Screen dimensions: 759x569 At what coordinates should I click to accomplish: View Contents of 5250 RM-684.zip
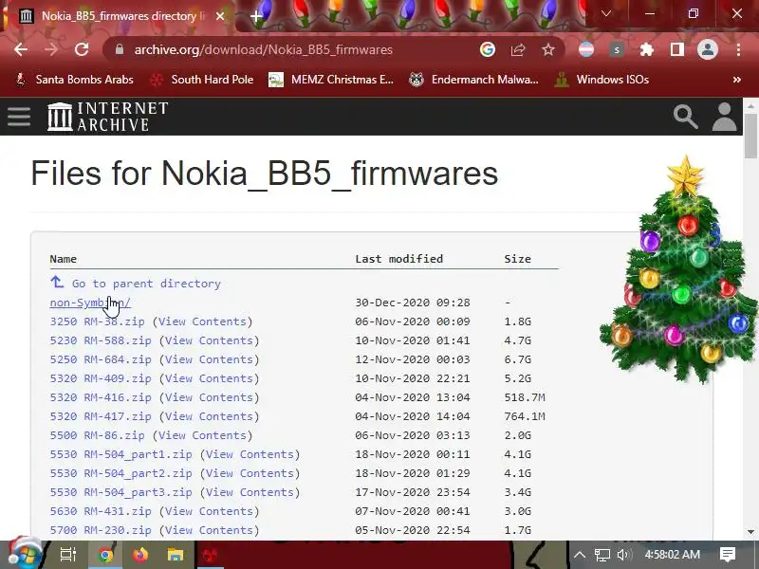tap(209, 359)
